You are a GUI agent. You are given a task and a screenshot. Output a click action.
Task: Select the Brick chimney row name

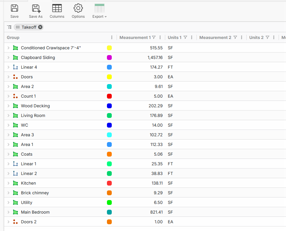pyautogui.click(x=35, y=193)
